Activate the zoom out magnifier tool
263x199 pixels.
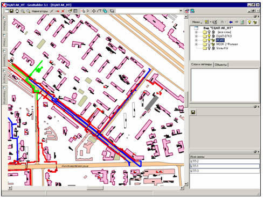tap(28, 11)
